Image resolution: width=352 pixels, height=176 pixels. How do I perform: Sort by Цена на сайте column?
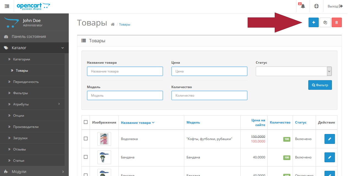tap(258, 122)
